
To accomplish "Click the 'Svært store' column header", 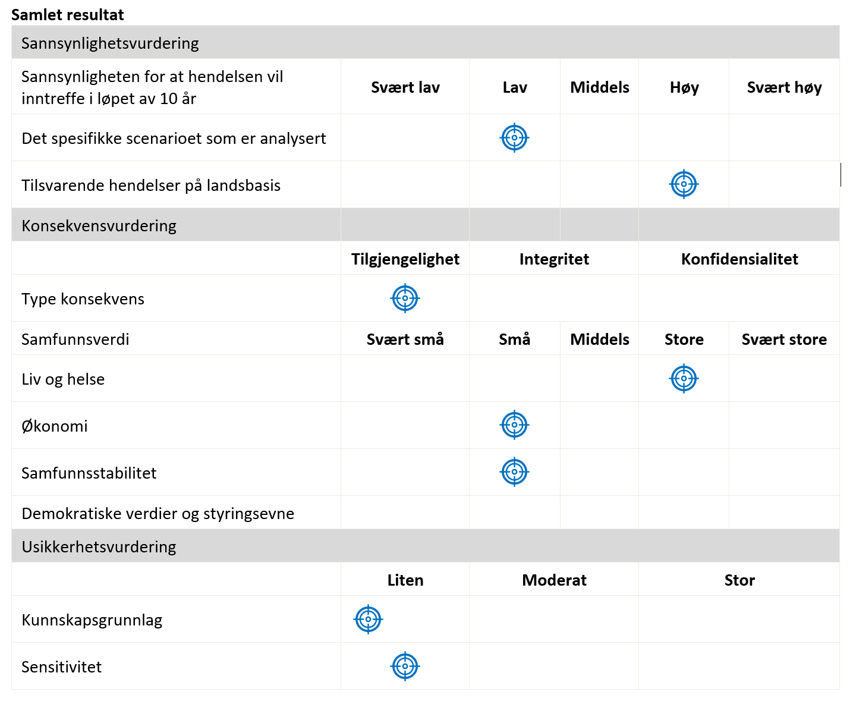I will click(784, 339).
